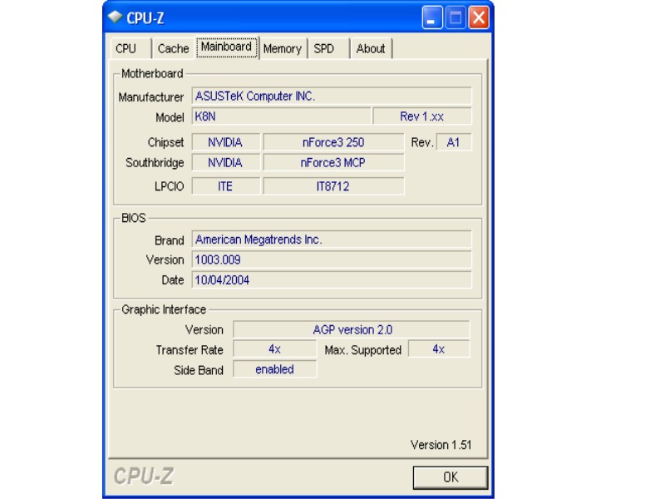
Task: Click the AGP version 2.0 field
Action: (352, 329)
